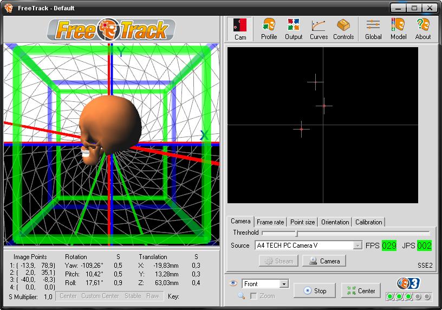
Task: Click the magnifier icon next to Zoom
Action: pyautogui.click(x=241, y=295)
